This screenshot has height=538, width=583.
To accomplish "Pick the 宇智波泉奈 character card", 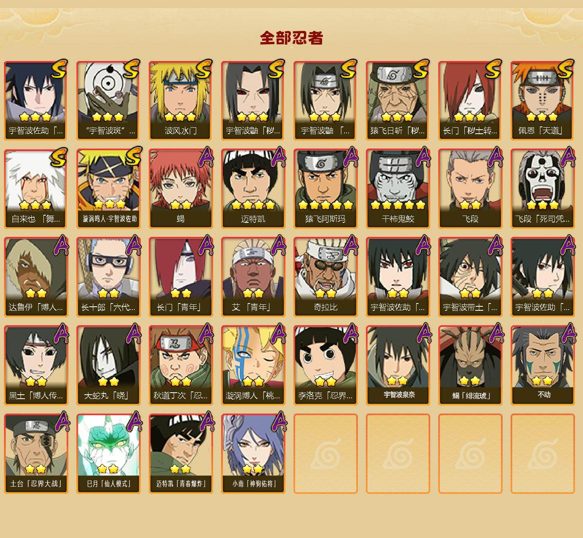I will coord(398,365).
